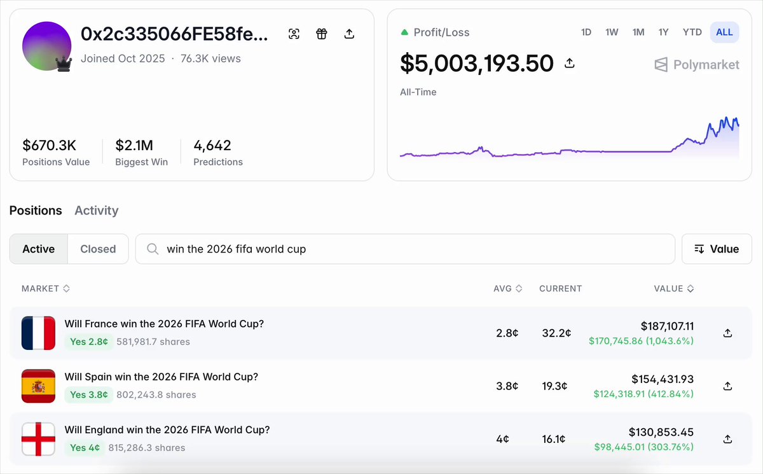Click the 4,642 Predictions stat
The width and height of the screenshot is (763, 474).
tap(218, 153)
